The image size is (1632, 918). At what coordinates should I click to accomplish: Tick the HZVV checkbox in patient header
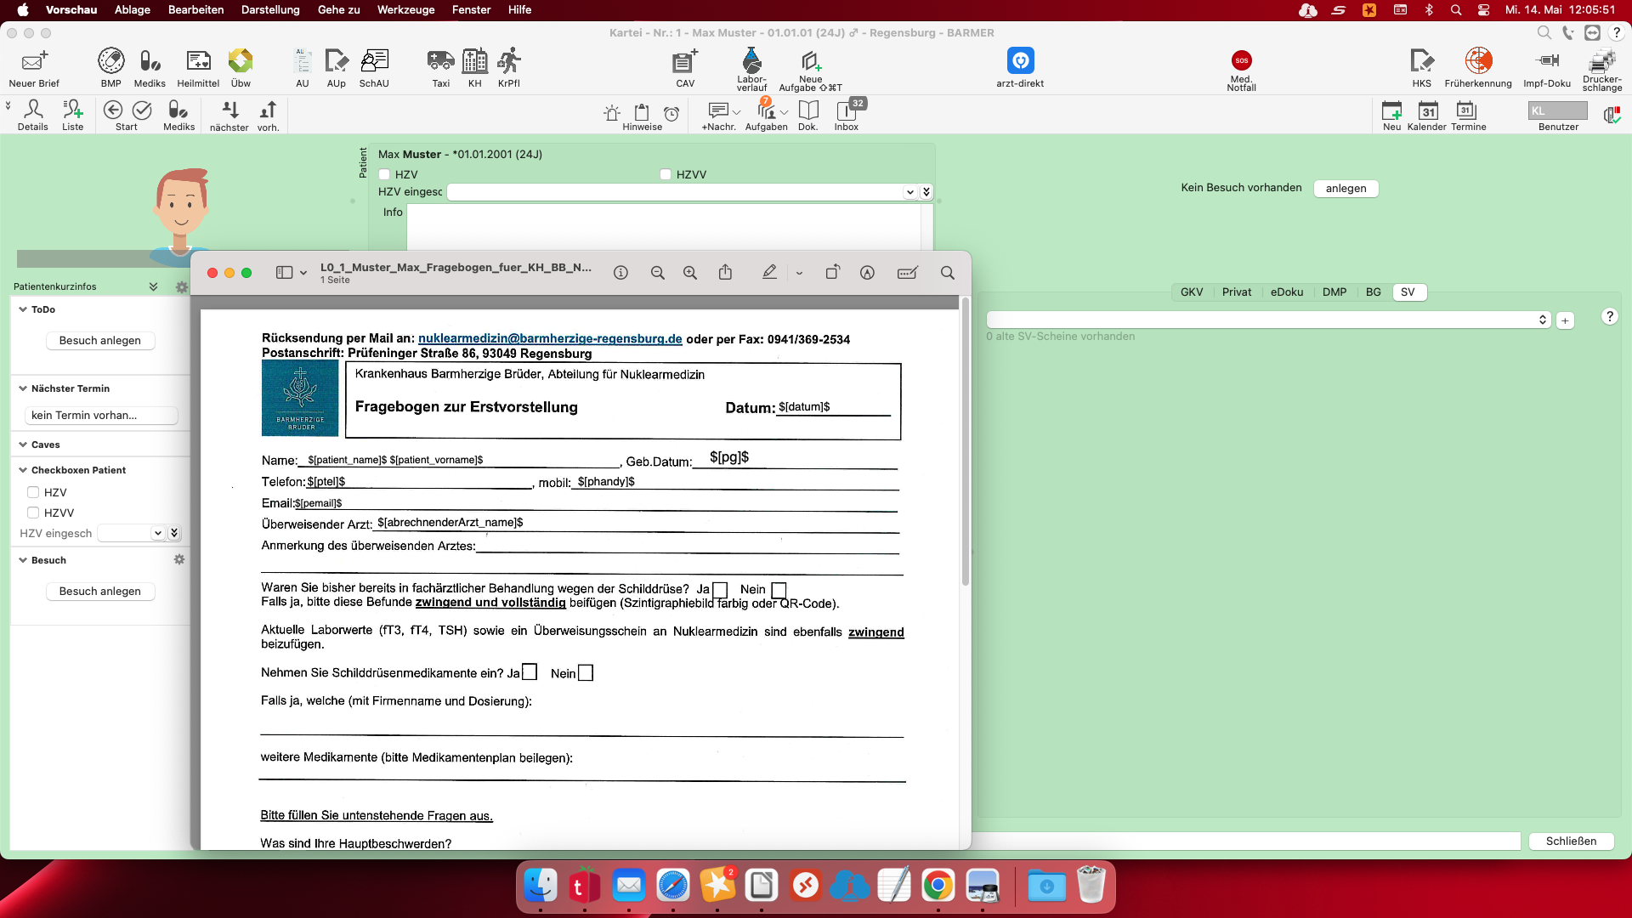pos(666,174)
